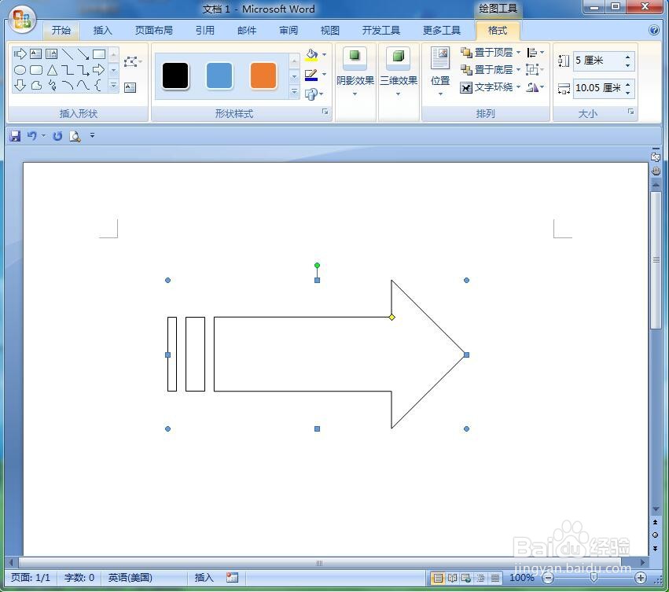This screenshot has height=592, width=669.
Task: Open the align objects dropdown
Action: pos(535,53)
